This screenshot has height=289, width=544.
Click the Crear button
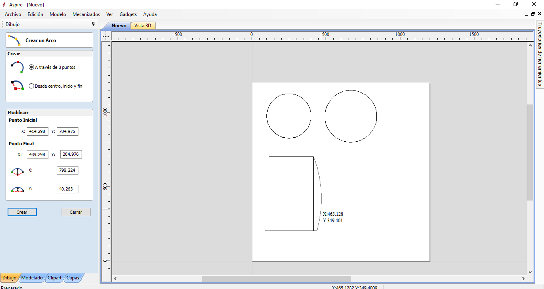tap(22, 212)
